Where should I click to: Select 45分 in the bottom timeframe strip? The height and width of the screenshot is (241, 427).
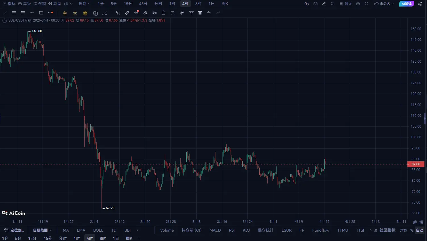48,238
